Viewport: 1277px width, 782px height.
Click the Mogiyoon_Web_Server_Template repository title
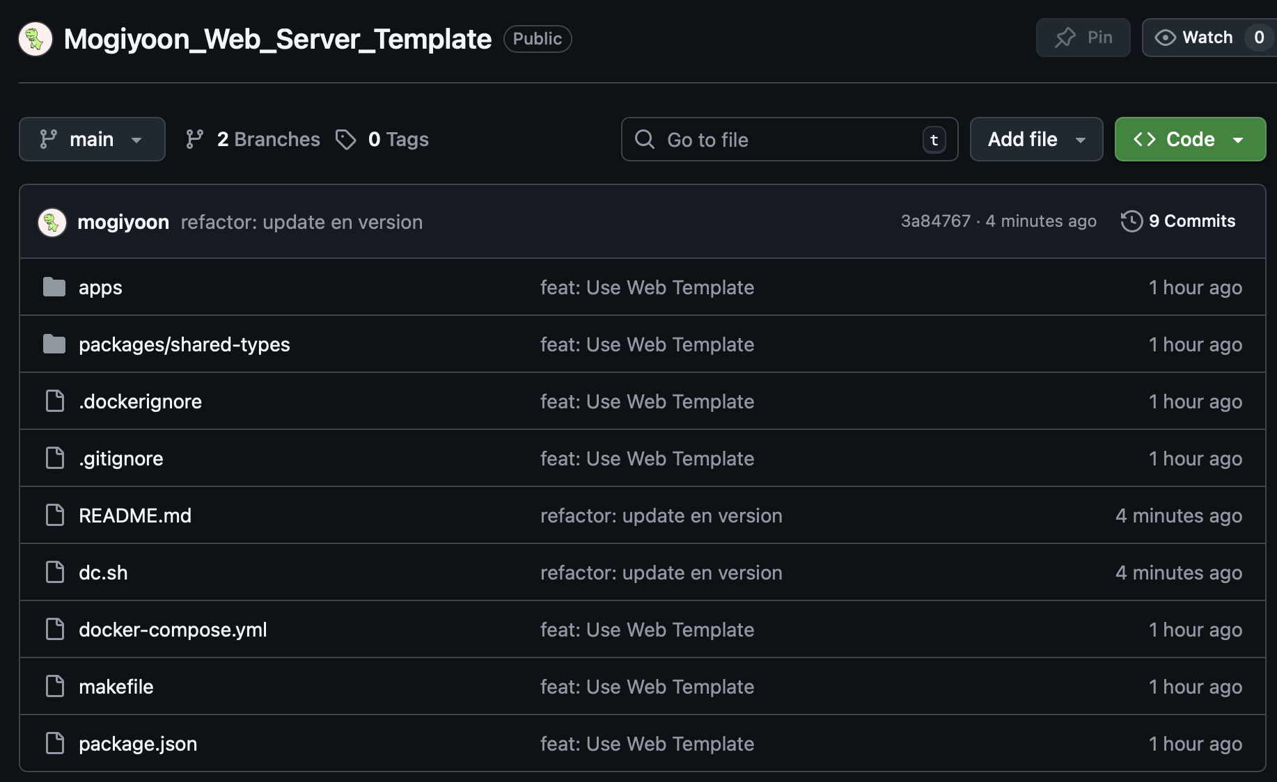coord(277,39)
